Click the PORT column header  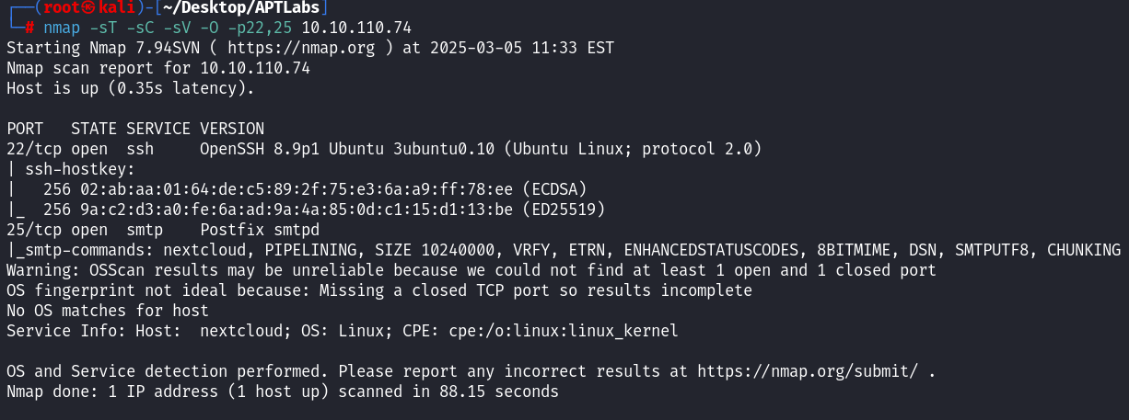point(25,129)
